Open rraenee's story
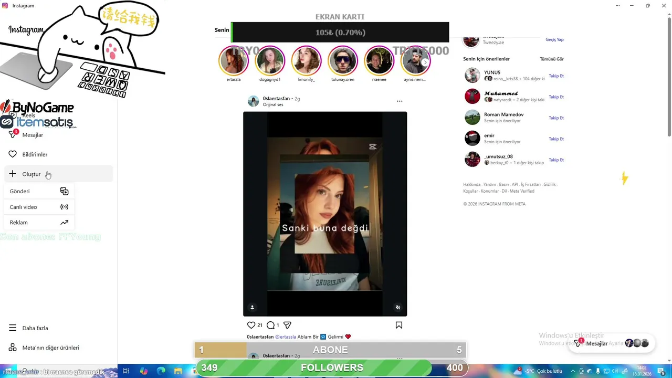672x378 pixels. tap(379, 61)
